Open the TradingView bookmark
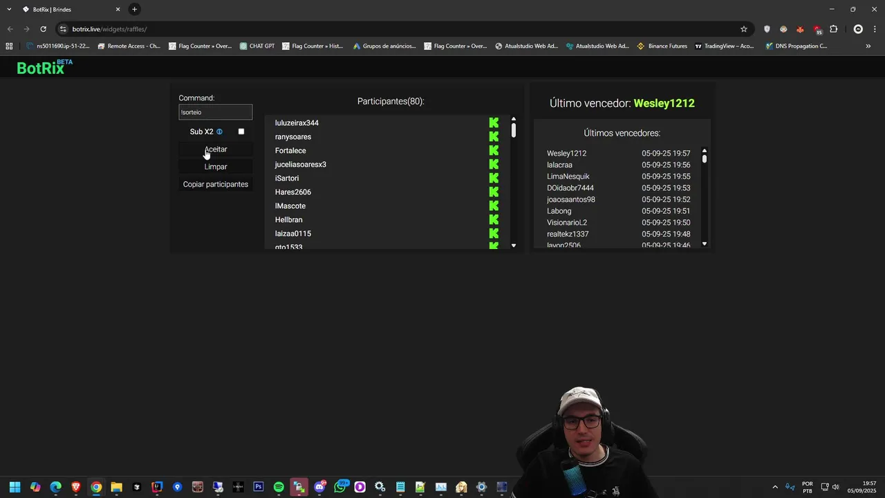Viewport: 885px width, 498px height. 725,46
